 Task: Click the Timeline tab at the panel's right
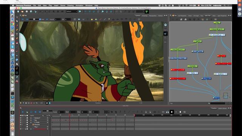(x=214, y=108)
